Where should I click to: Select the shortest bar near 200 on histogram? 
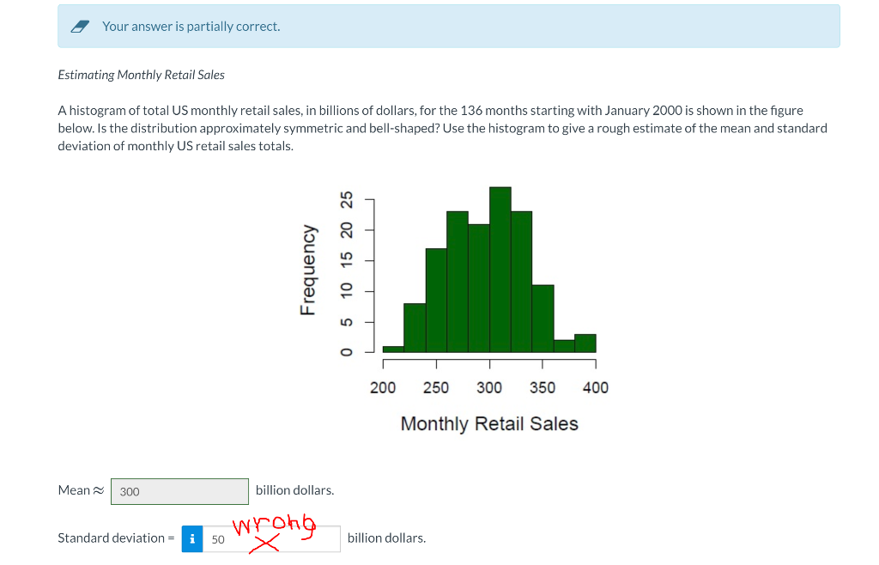pyautogui.click(x=392, y=347)
